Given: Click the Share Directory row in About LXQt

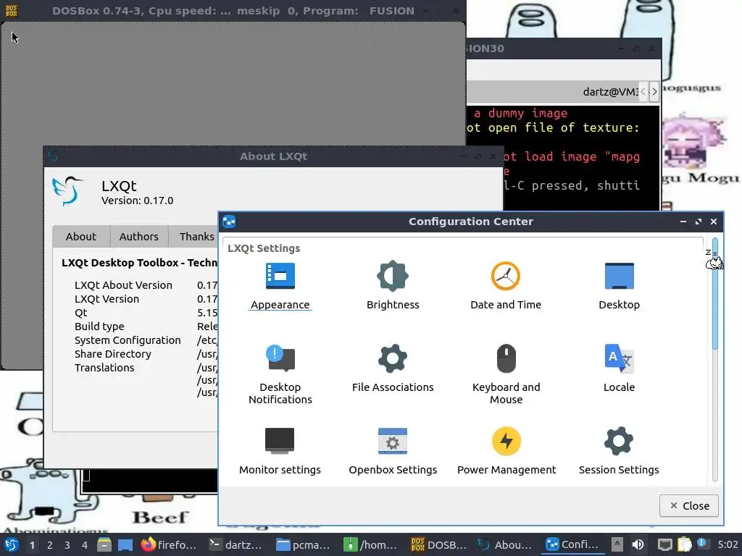Looking at the screenshot, I should point(146,353).
